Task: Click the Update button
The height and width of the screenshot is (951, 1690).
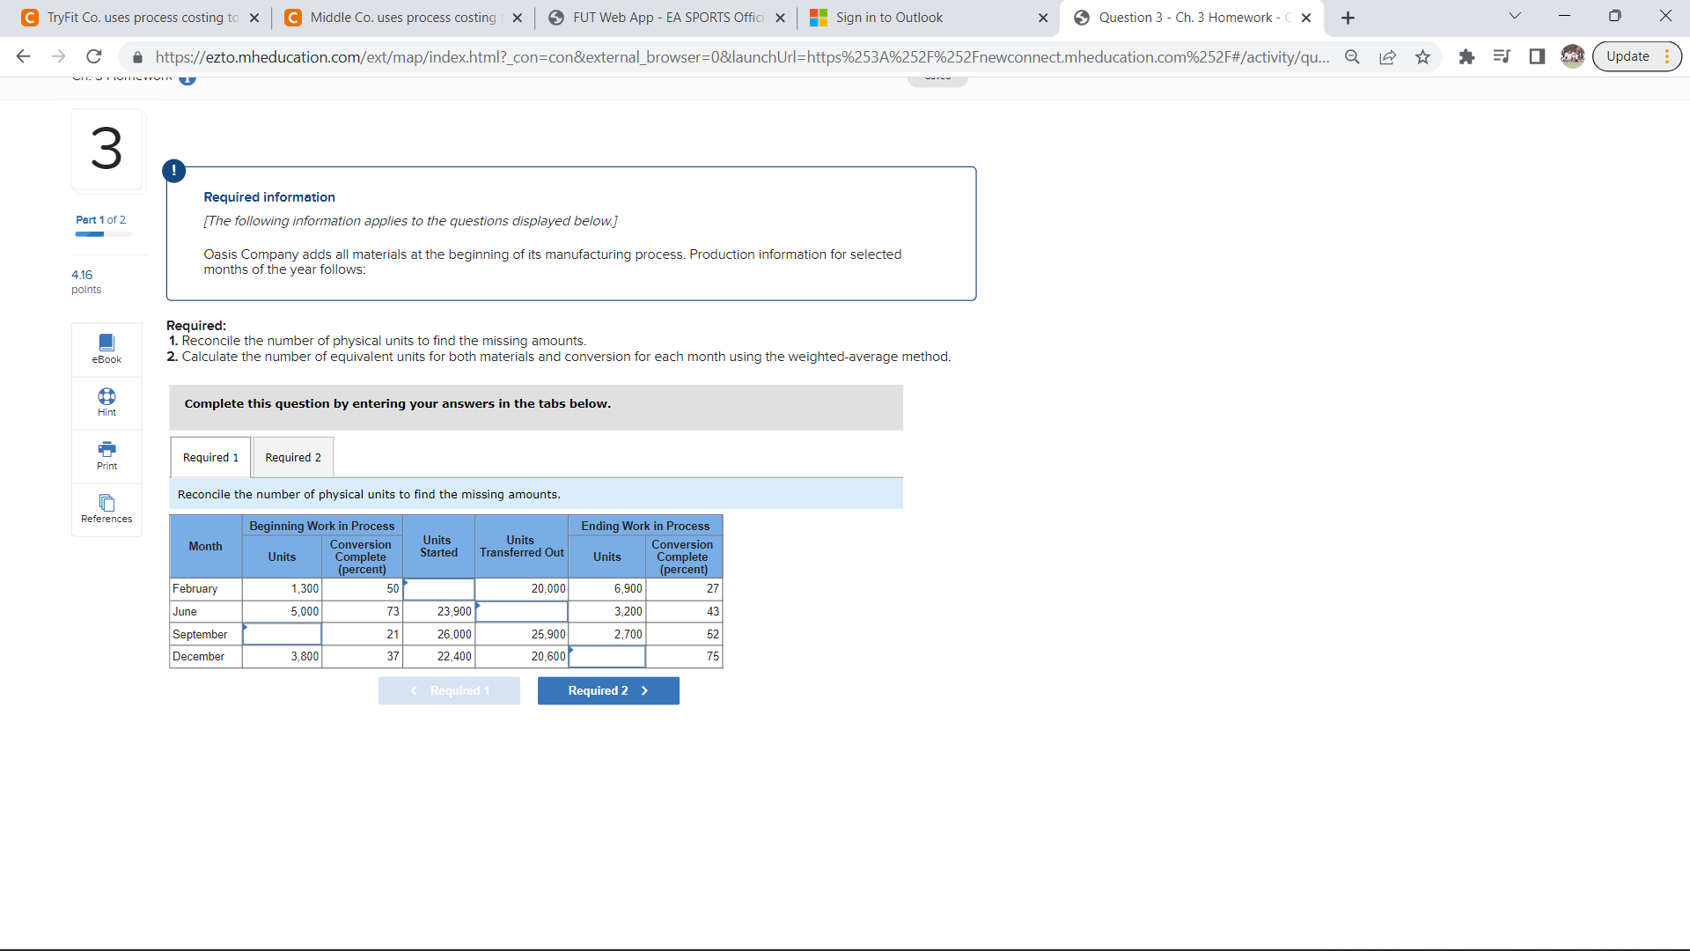Action: pyautogui.click(x=1628, y=55)
